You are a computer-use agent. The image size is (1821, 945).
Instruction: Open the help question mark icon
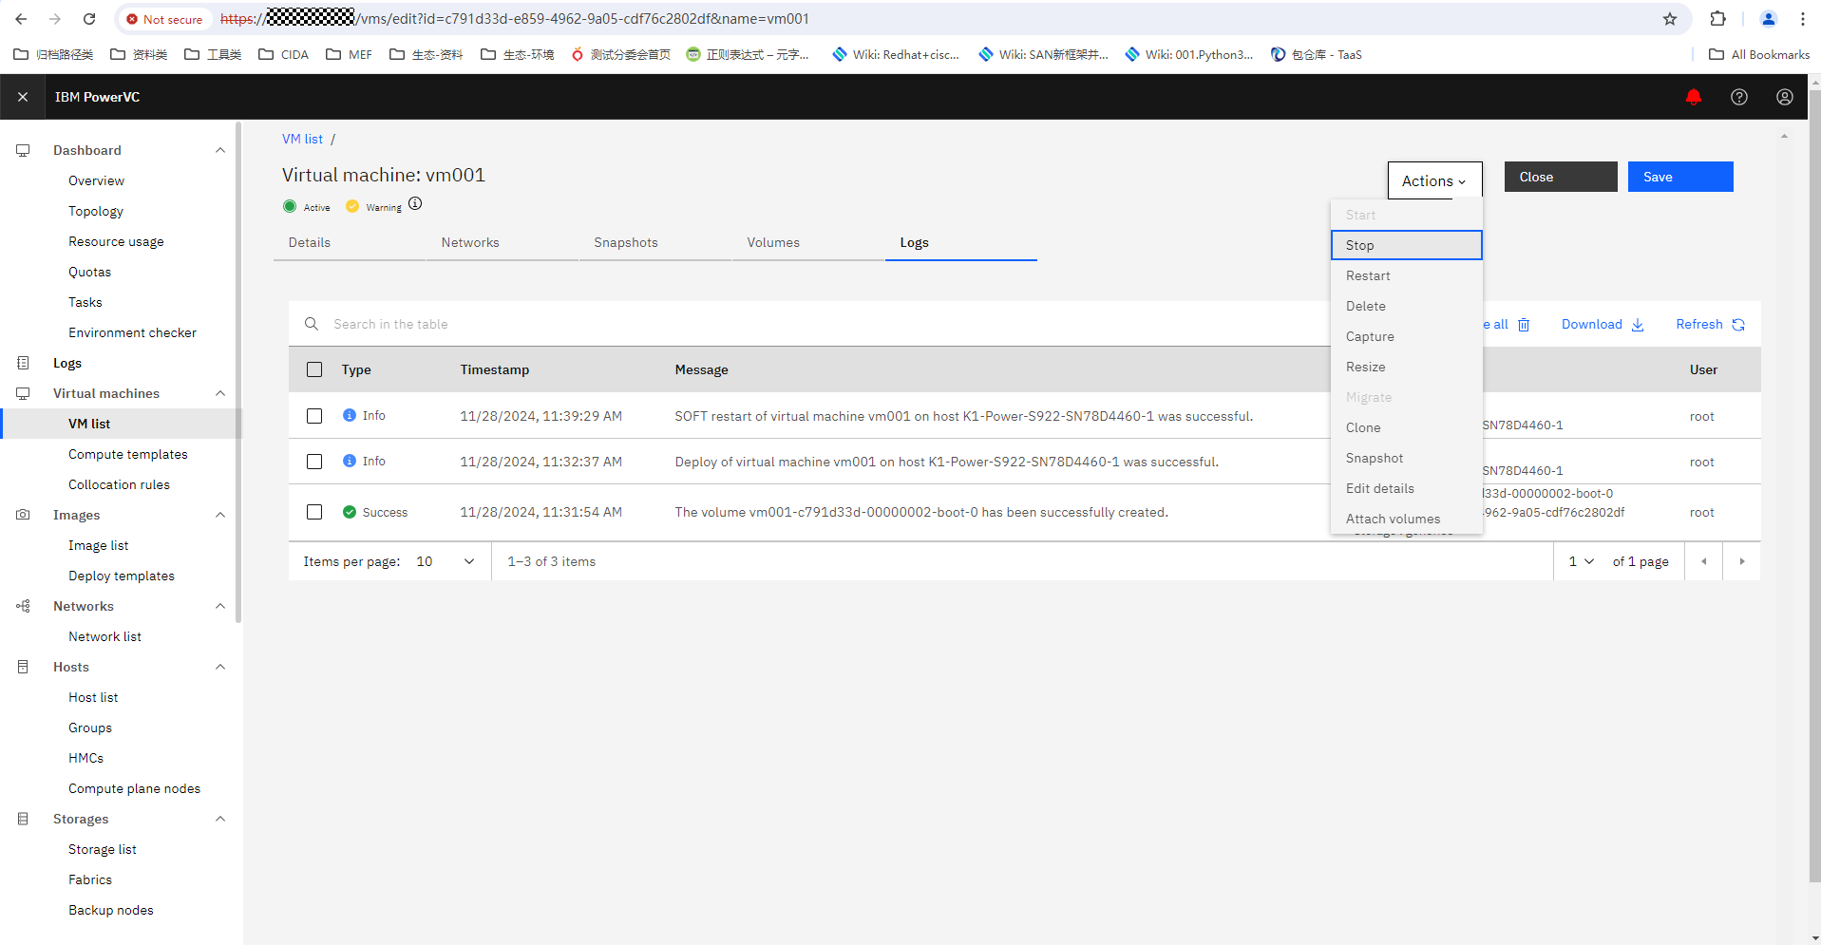tap(1738, 97)
